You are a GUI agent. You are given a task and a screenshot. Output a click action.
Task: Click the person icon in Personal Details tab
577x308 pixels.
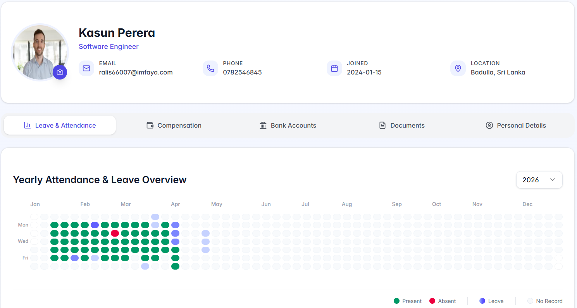[x=489, y=125]
